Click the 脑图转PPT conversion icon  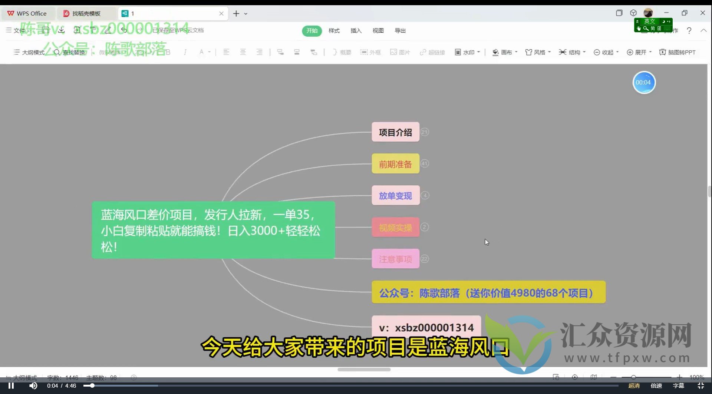[663, 52]
